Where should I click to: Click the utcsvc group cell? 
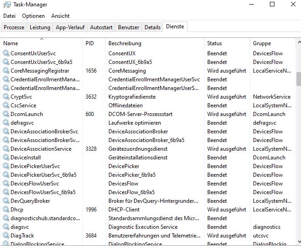coord(260,236)
